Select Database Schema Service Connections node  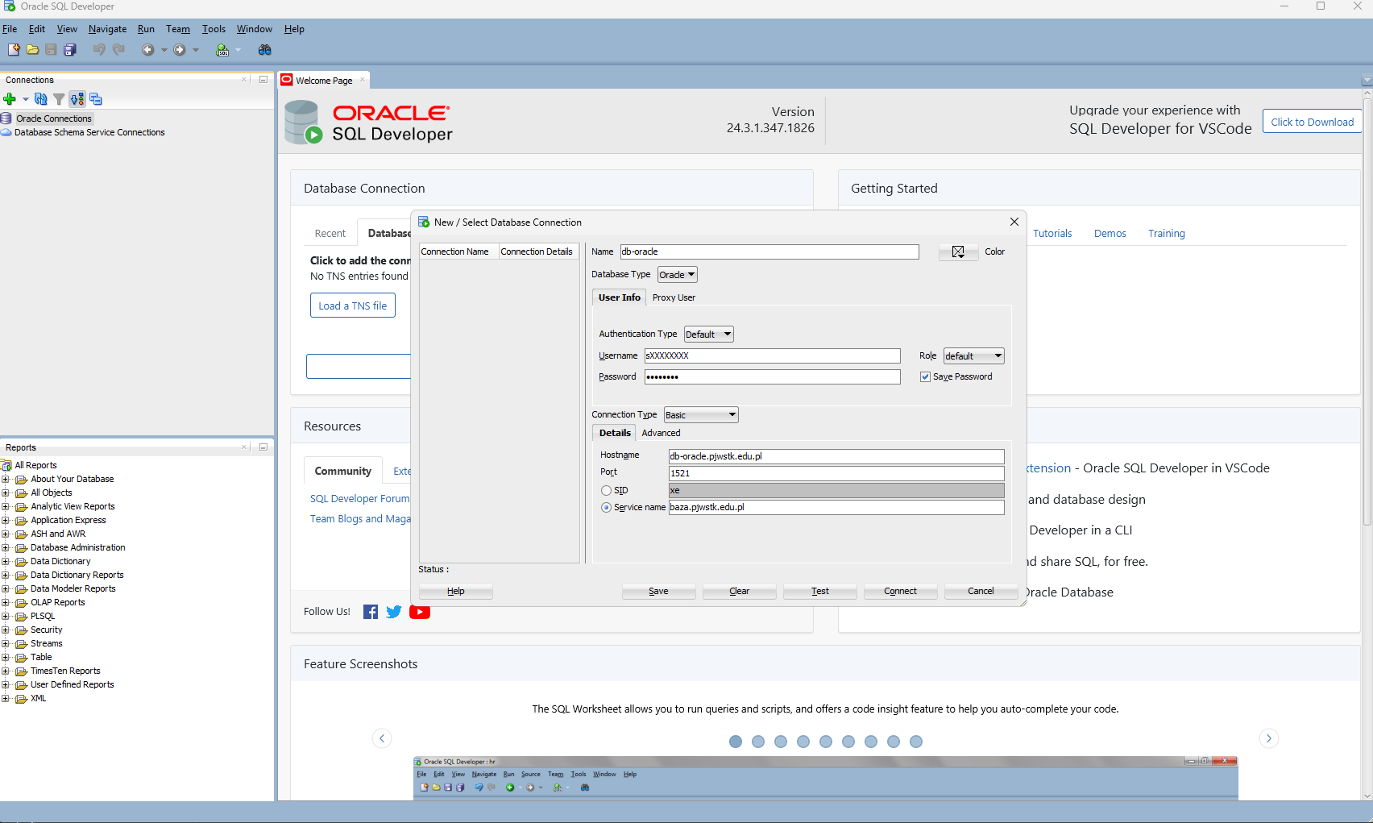[89, 132]
